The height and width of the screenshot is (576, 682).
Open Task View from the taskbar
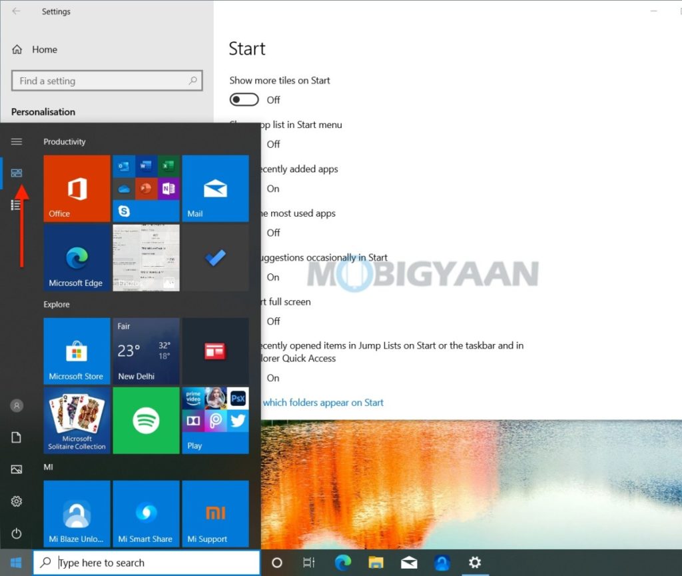pyautogui.click(x=308, y=563)
